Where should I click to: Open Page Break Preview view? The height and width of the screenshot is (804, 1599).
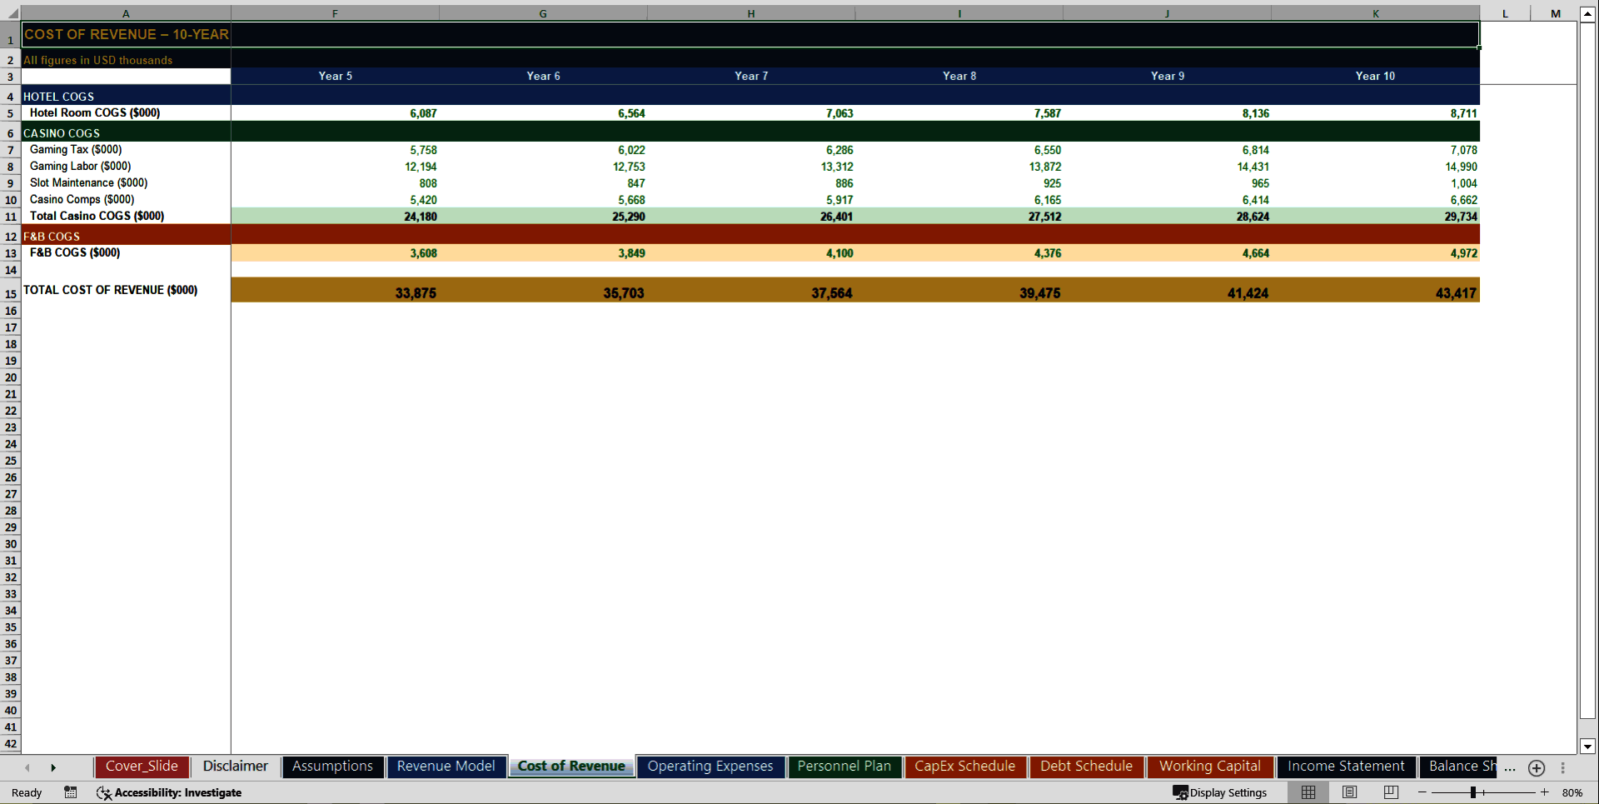(x=1389, y=792)
